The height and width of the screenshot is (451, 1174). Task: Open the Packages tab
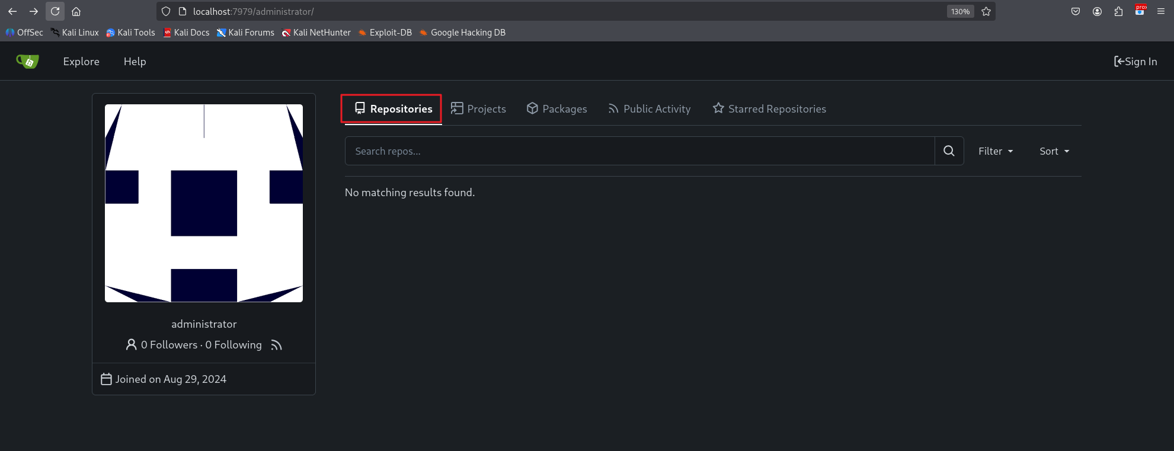pos(556,109)
